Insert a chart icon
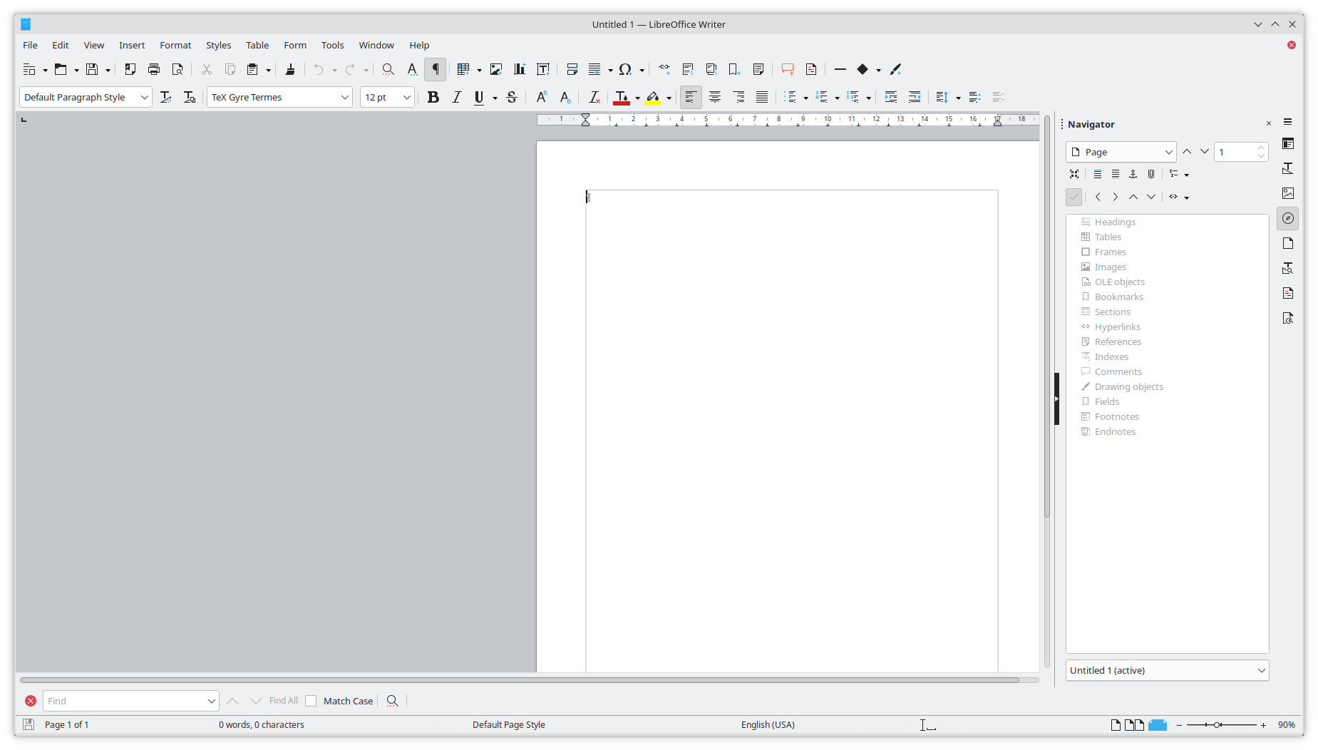Viewport: 1318px width, 750px height. [x=520, y=69]
